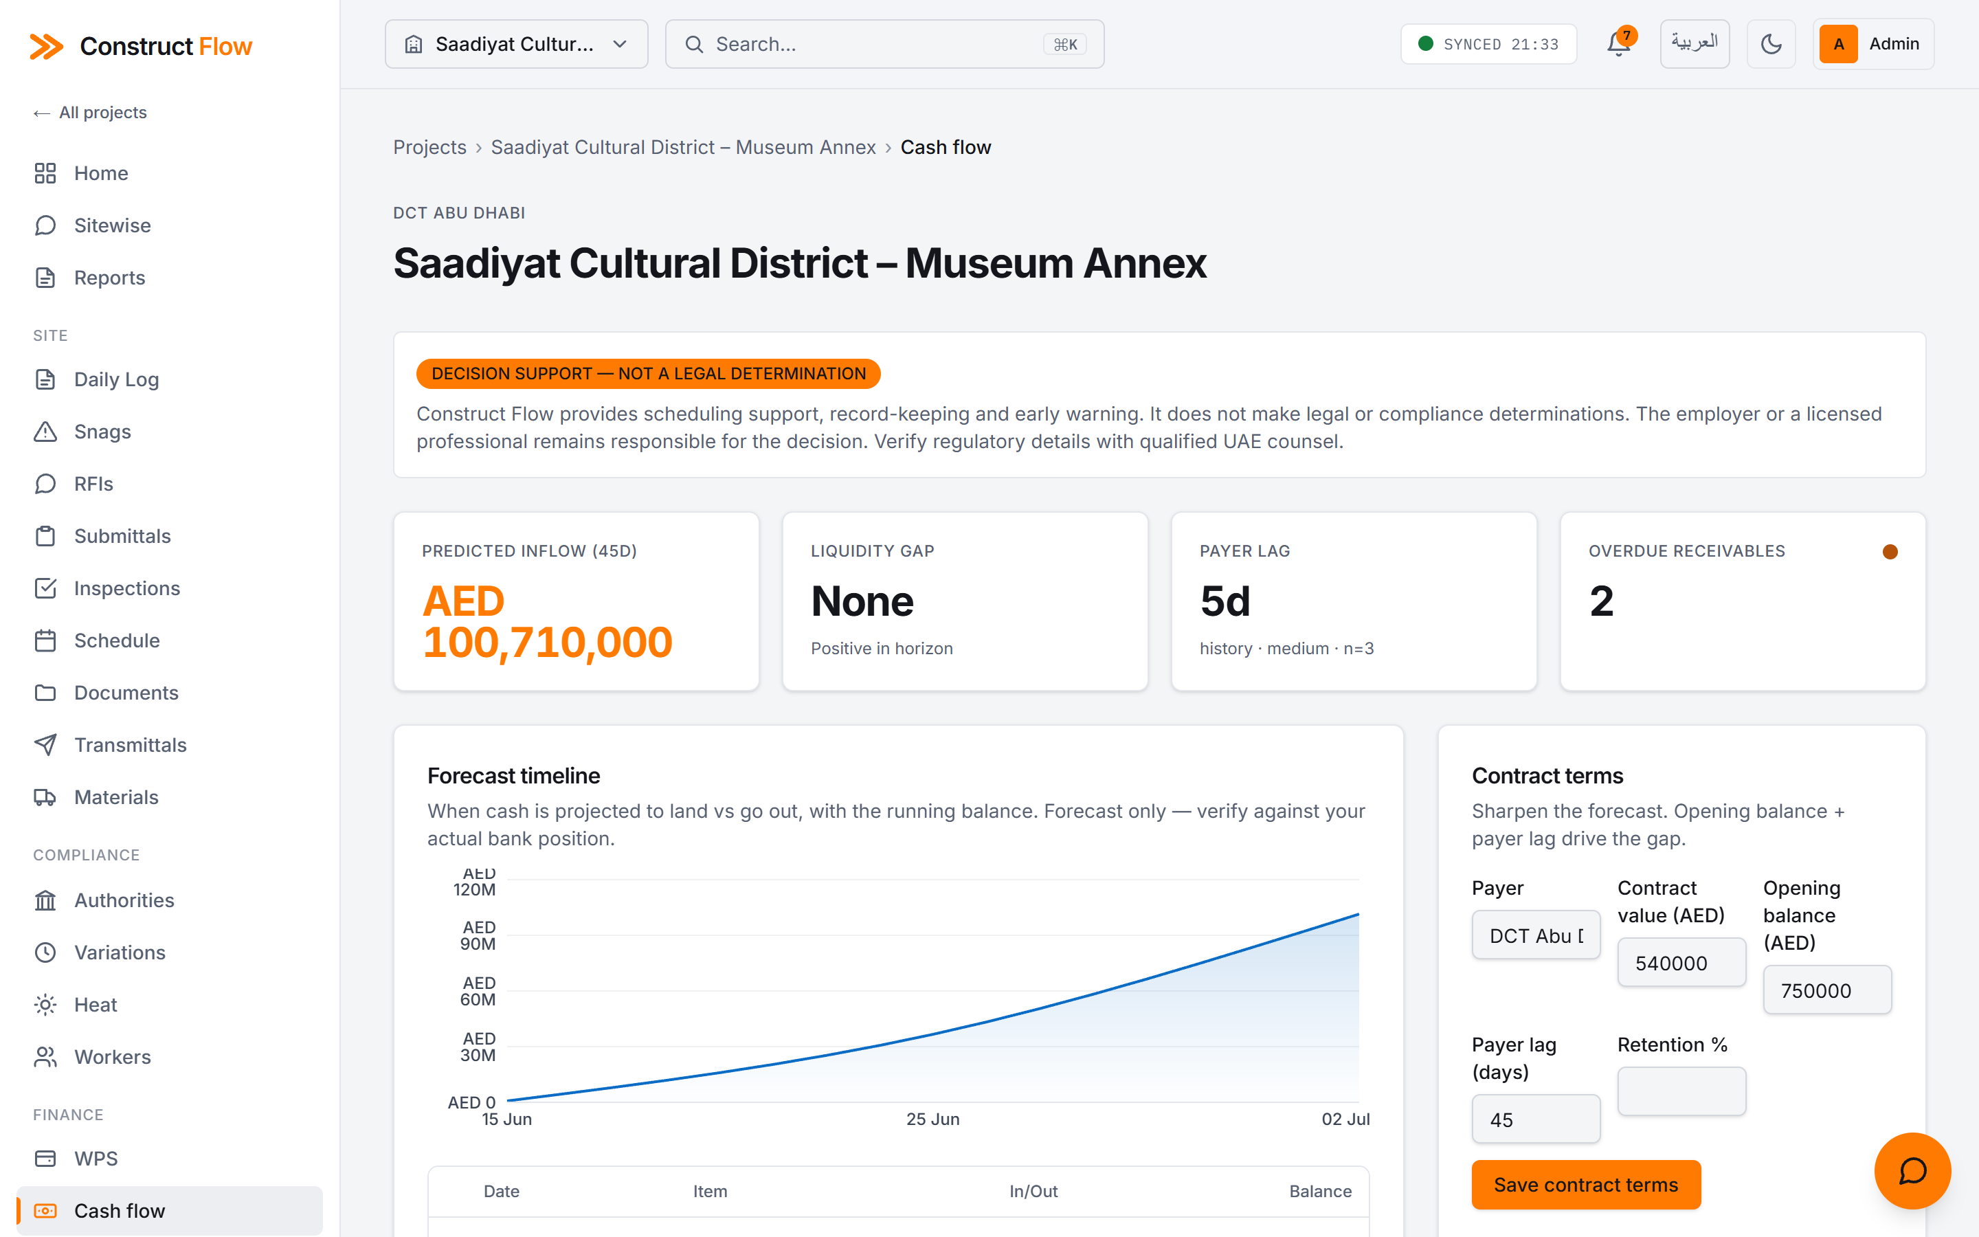
Task: Click the Balance column header
Action: tap(1320, 1191)
